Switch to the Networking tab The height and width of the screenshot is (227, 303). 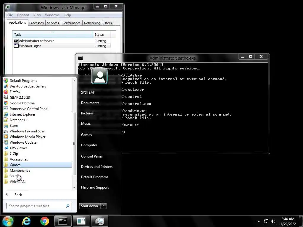92,23
